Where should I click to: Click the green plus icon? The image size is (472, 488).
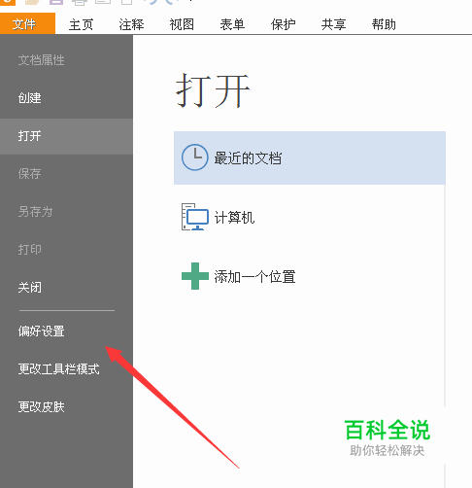point(195,276)
